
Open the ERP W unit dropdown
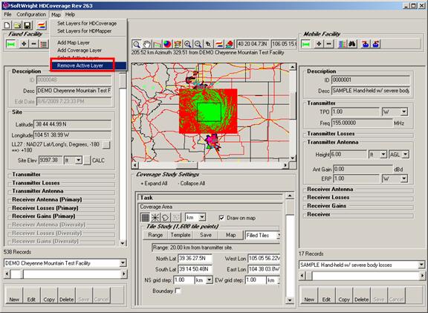[403, 179]
